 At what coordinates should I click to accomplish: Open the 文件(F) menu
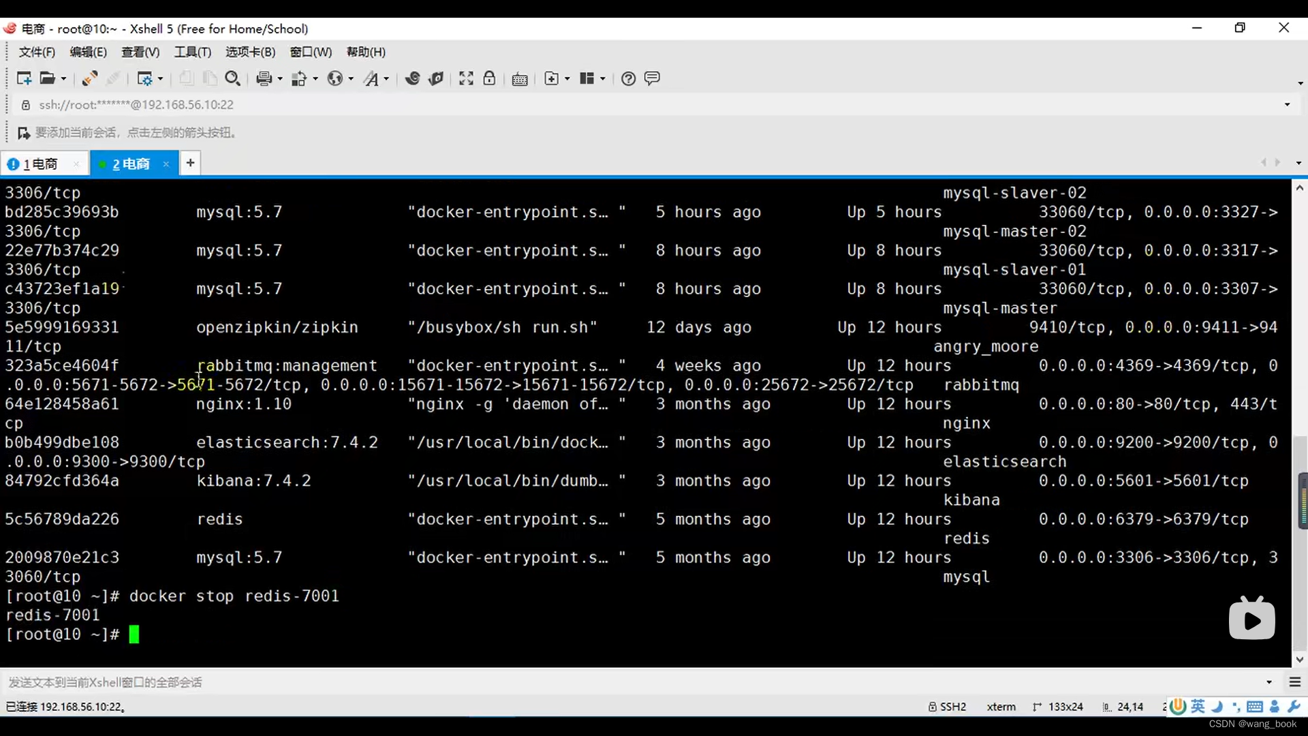click(x=37, y=52)
